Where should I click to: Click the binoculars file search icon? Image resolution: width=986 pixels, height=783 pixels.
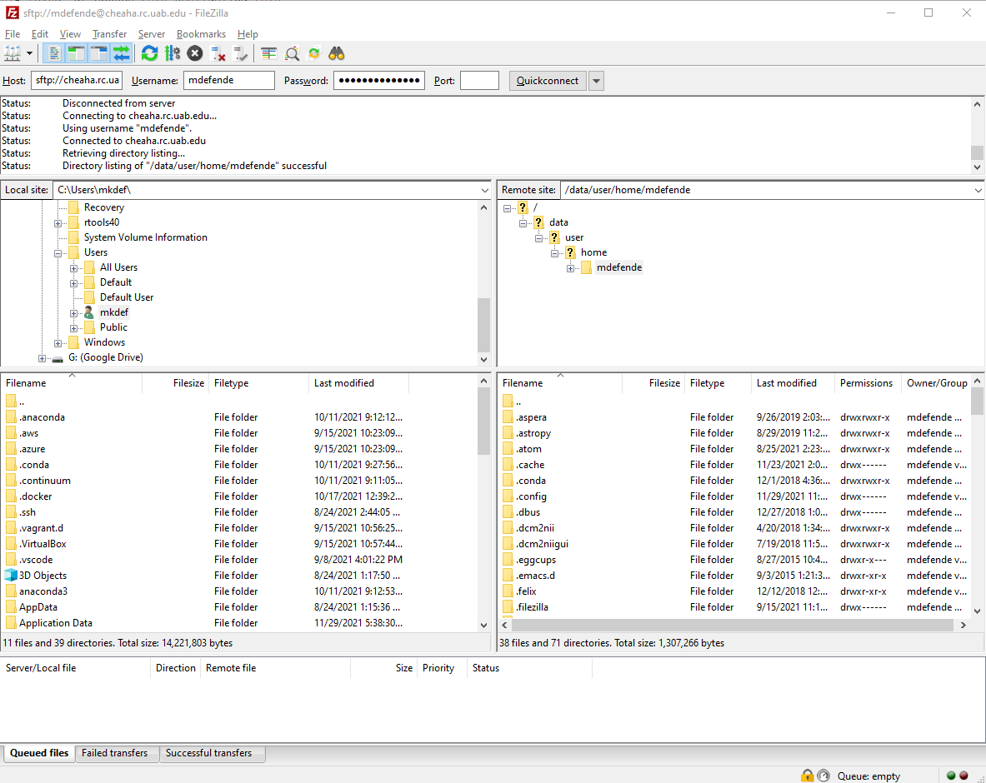point(337,53)
